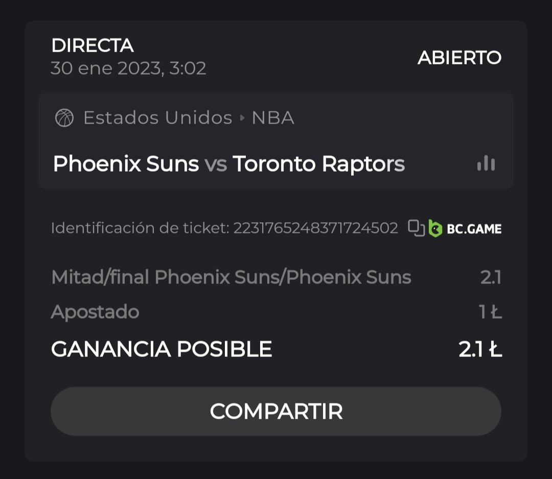Screen dimensions: 552x479
Task: Go to the NBA league link
Action: [x=273, y=118]
